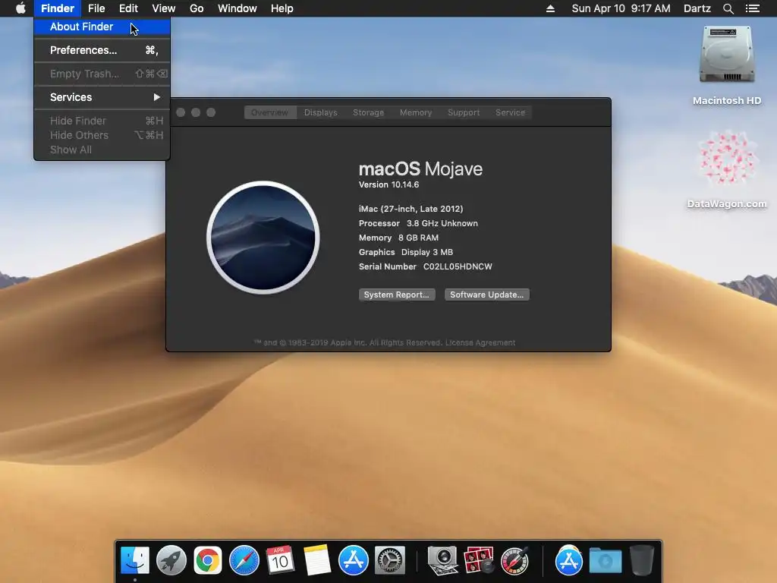Switch to the Overview tab
Viewport: 777px width, 583px height.
pyautogui.click(x=270, y=112)
